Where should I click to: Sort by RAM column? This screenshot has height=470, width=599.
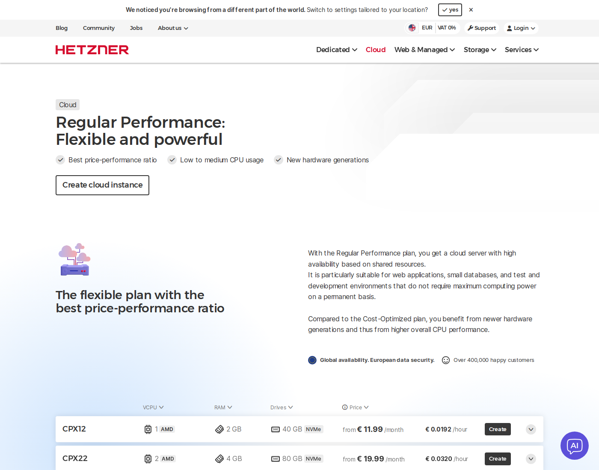click(x=223, y=408)
